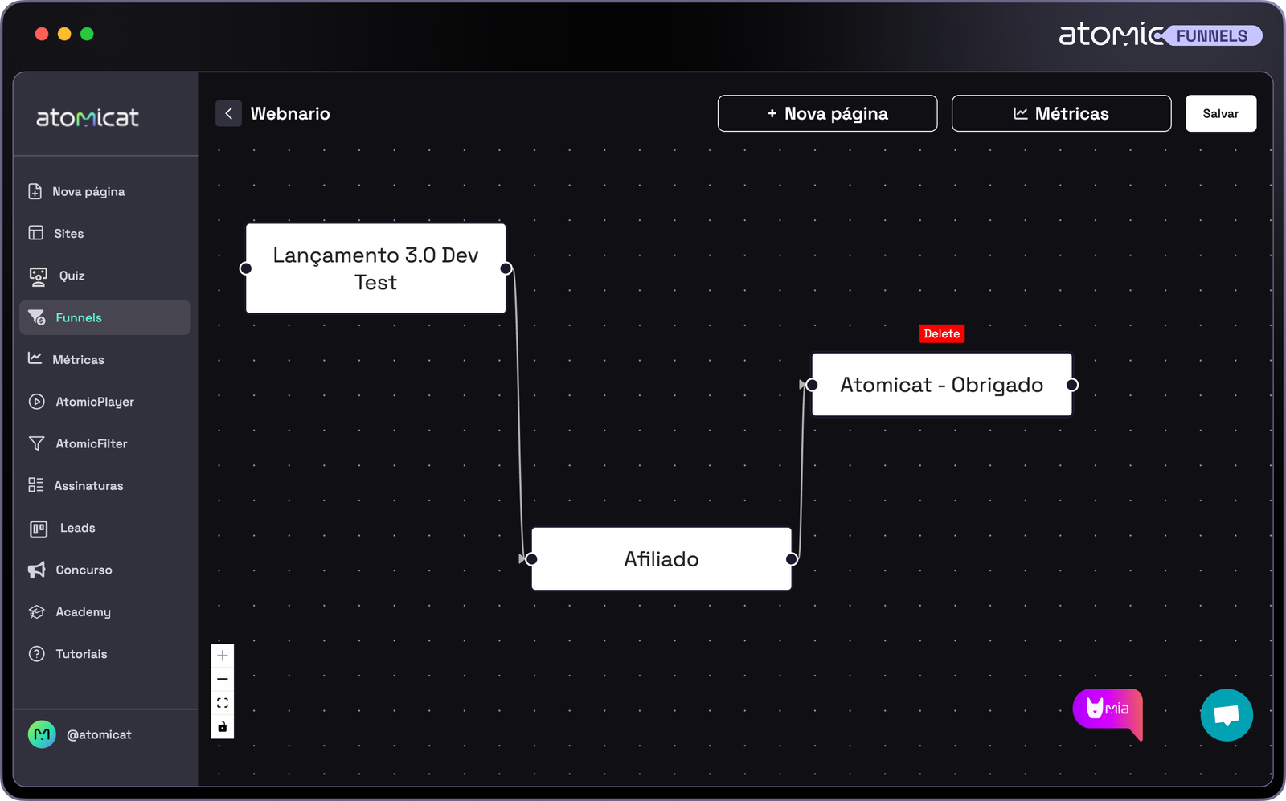
Task: Select the Afiliado funnel node
Action: coord(661,559)
